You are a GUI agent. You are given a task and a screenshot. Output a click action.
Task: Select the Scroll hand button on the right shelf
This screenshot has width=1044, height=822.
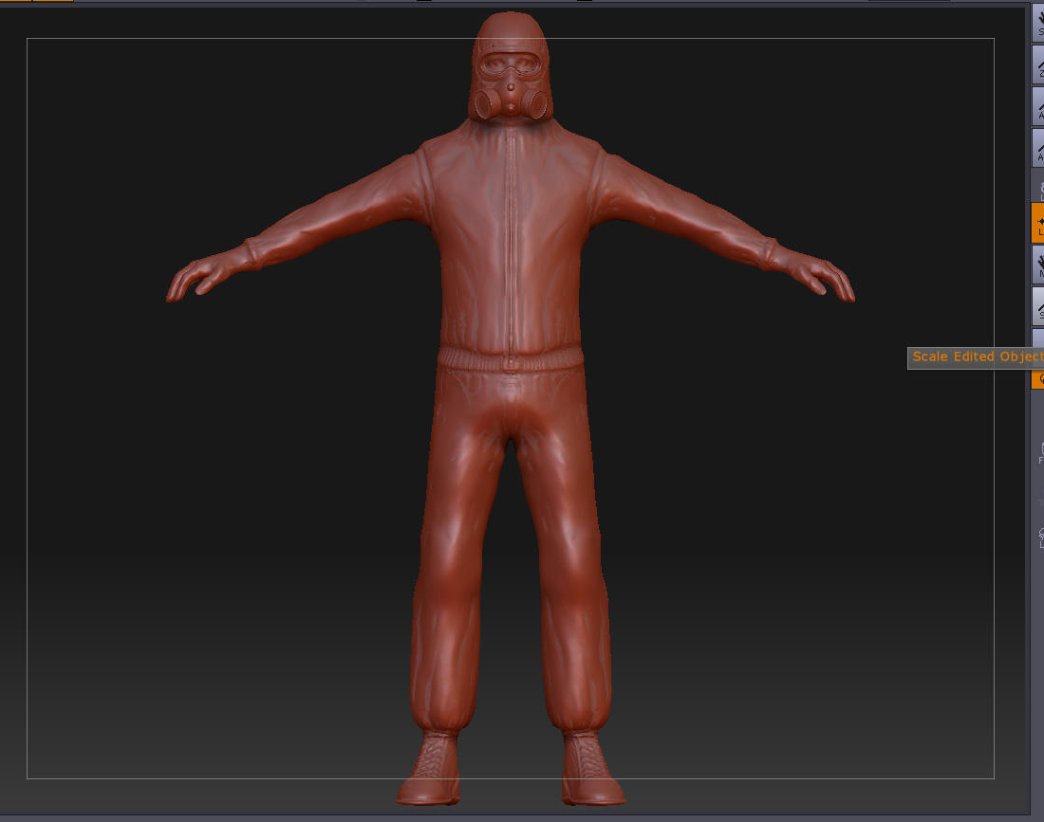click(1038, 24)
